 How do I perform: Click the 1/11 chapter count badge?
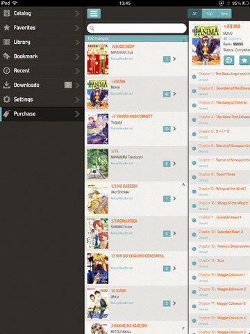click(167, 164)
